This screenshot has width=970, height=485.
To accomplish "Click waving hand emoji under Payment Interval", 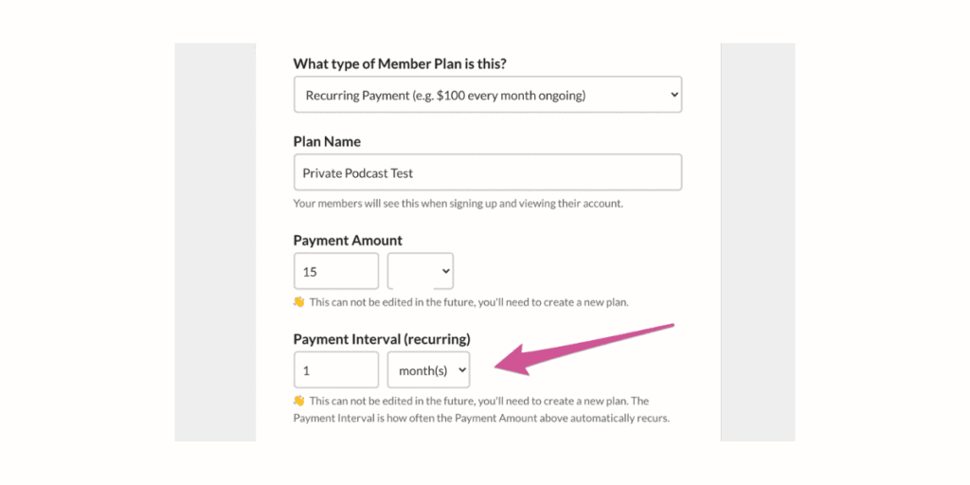I will (298, 401).
